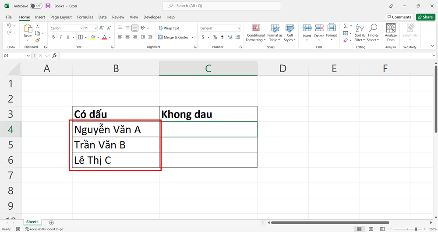Click the Orientation text angle icon

click(143, 28)
